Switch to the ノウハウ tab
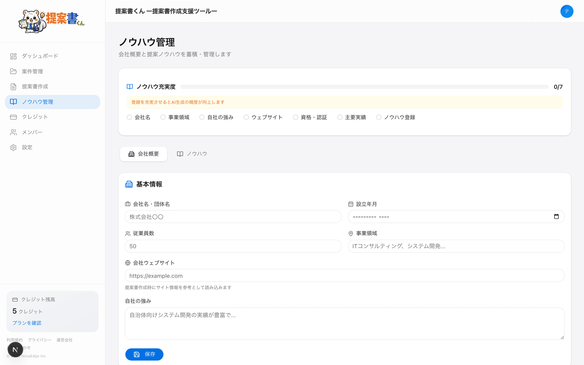Image resolution: width=584 pixels, height=365 pixels. pyautogui.click(x=192, y=154)
